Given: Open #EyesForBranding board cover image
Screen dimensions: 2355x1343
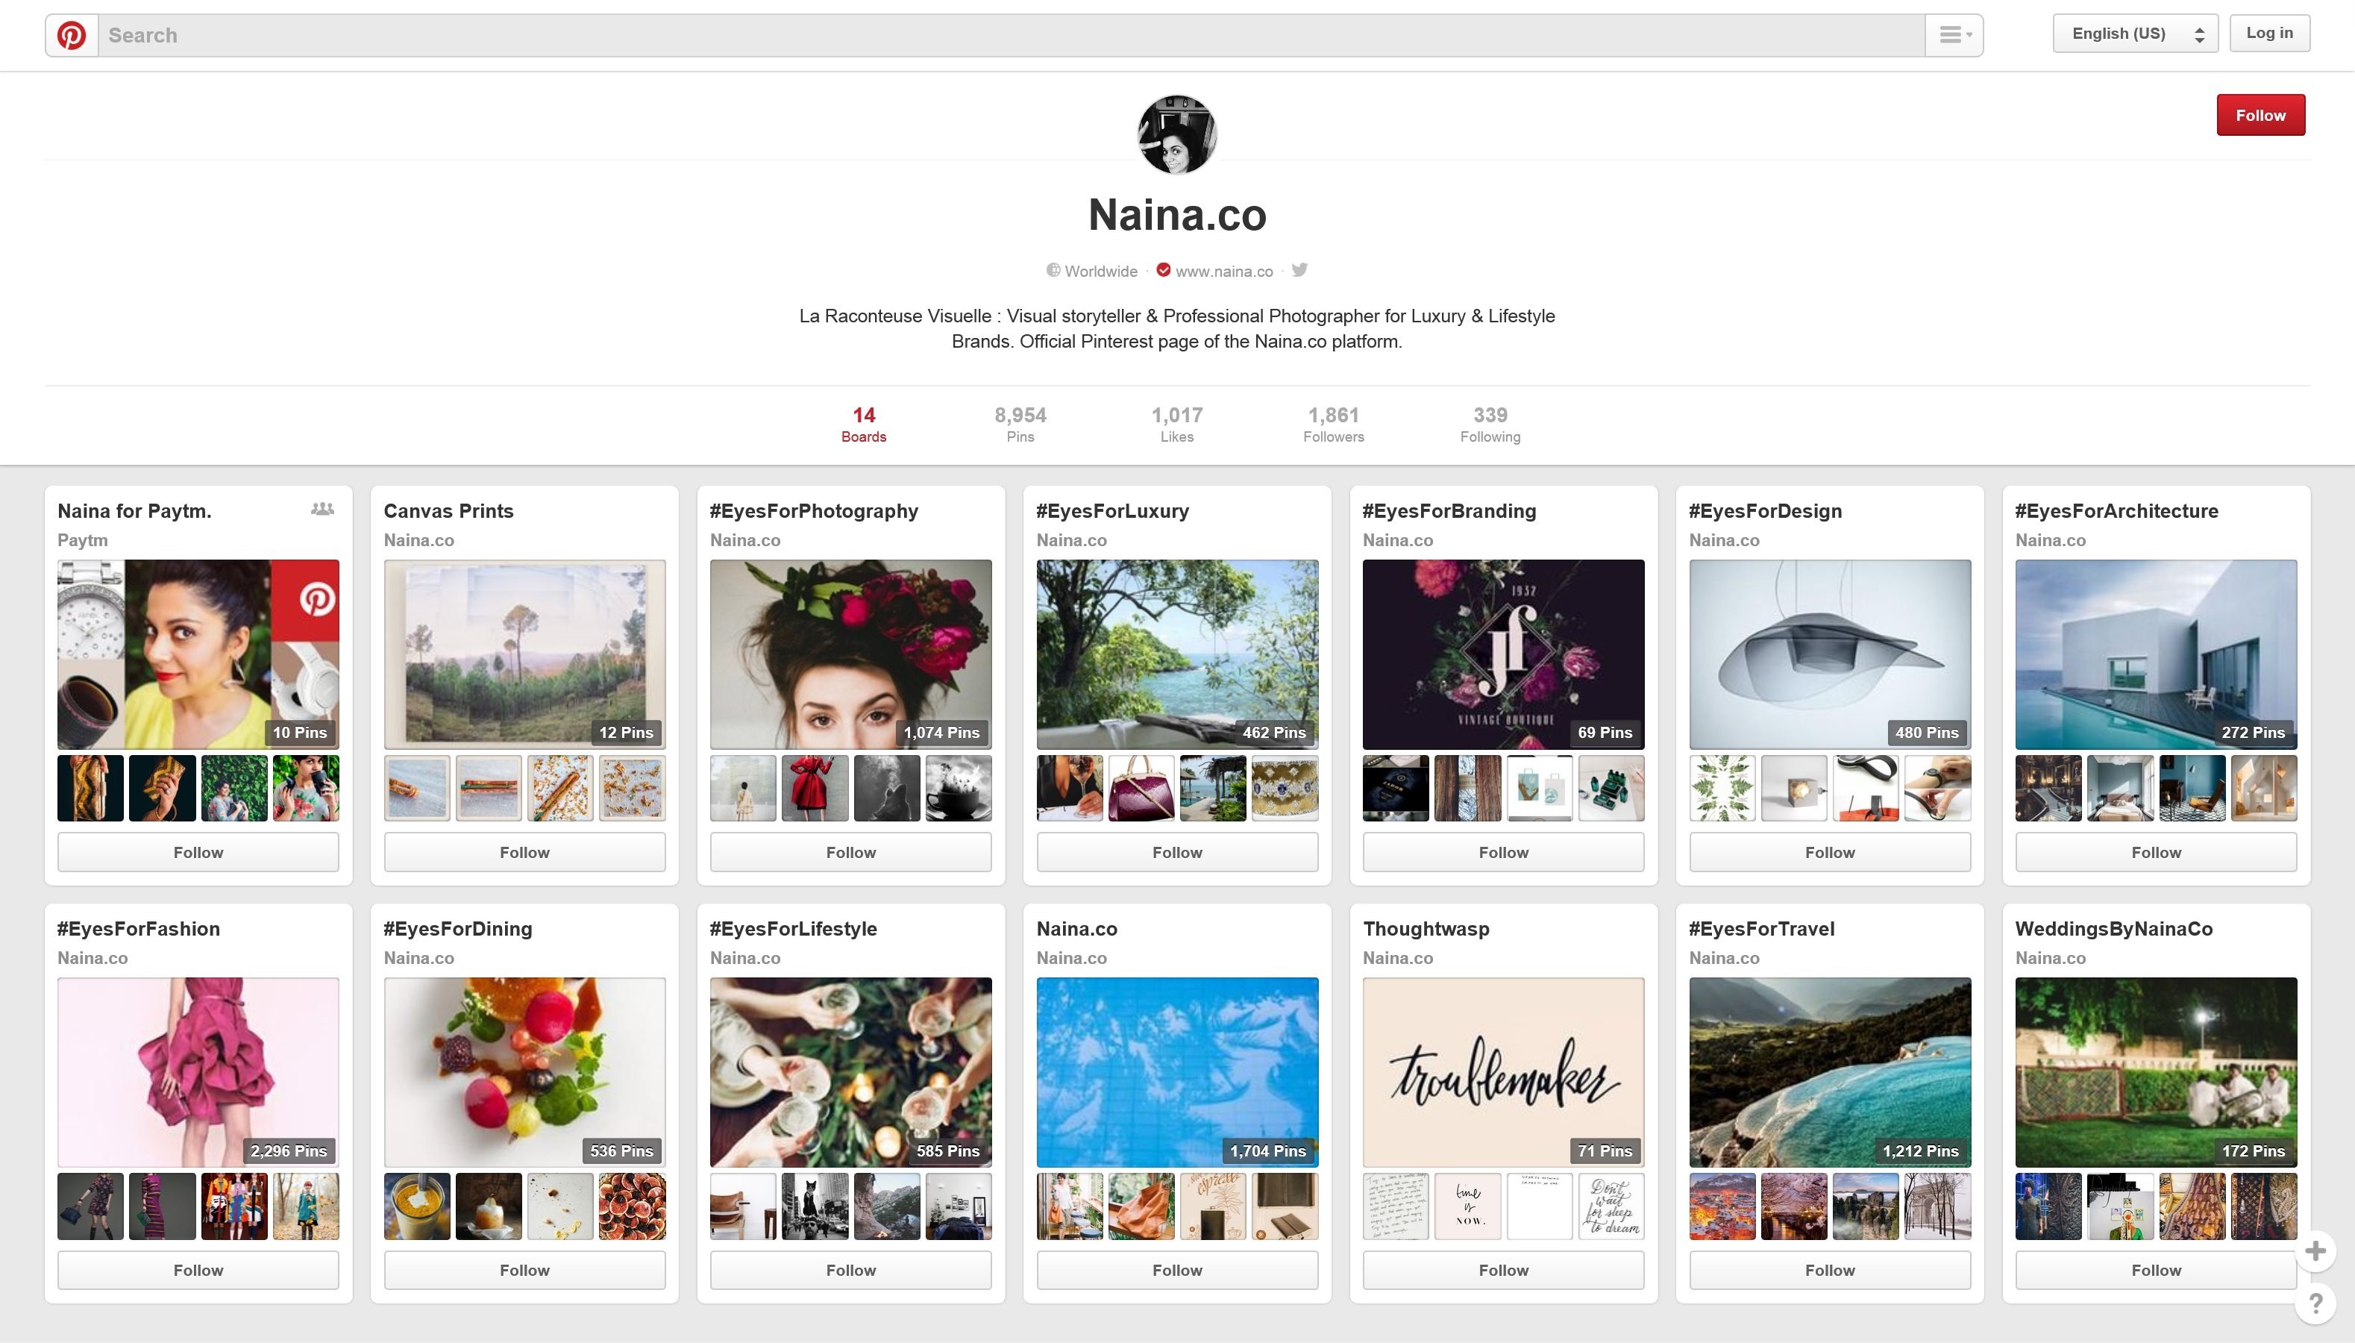Looking at the screenshot, I should coord(1504,654).
